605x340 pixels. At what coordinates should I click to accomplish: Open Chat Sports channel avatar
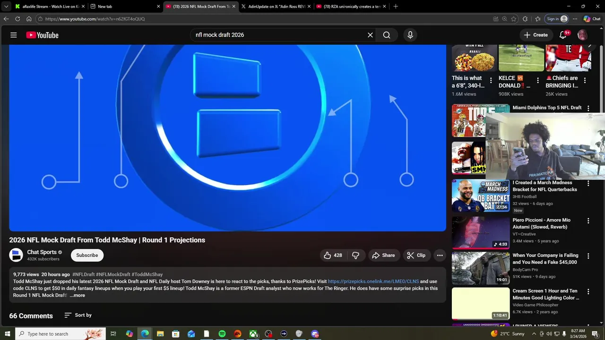click(x=16, y=255)
